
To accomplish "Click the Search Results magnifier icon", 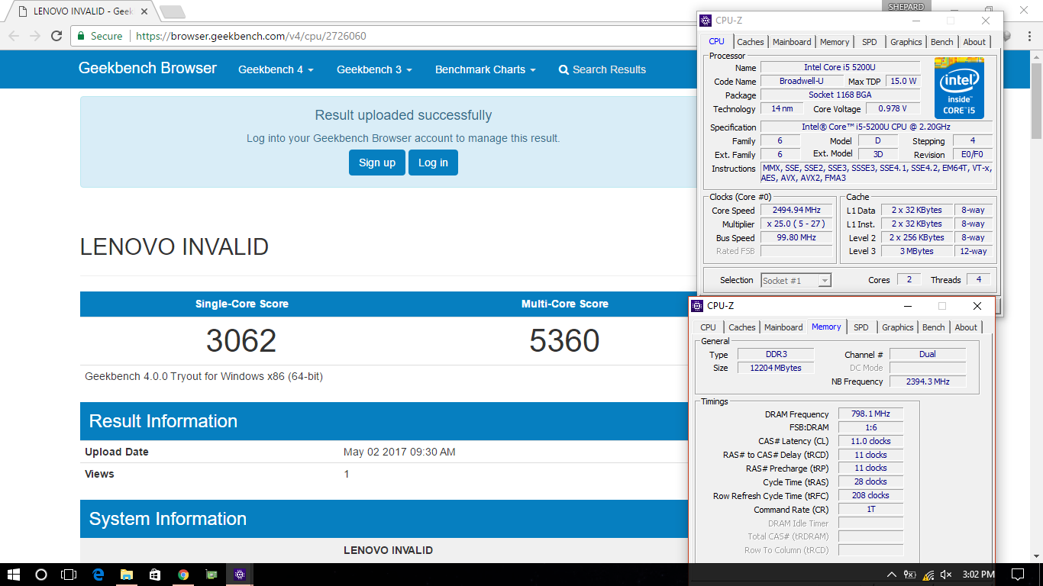I will click(x=563, y=69).
